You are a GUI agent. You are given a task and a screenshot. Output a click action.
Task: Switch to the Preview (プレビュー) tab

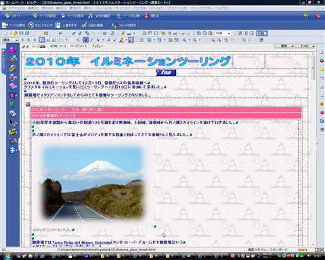coord(97,46)
